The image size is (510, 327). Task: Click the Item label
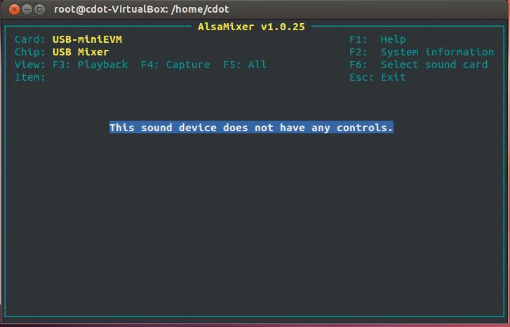coord(30,77)
